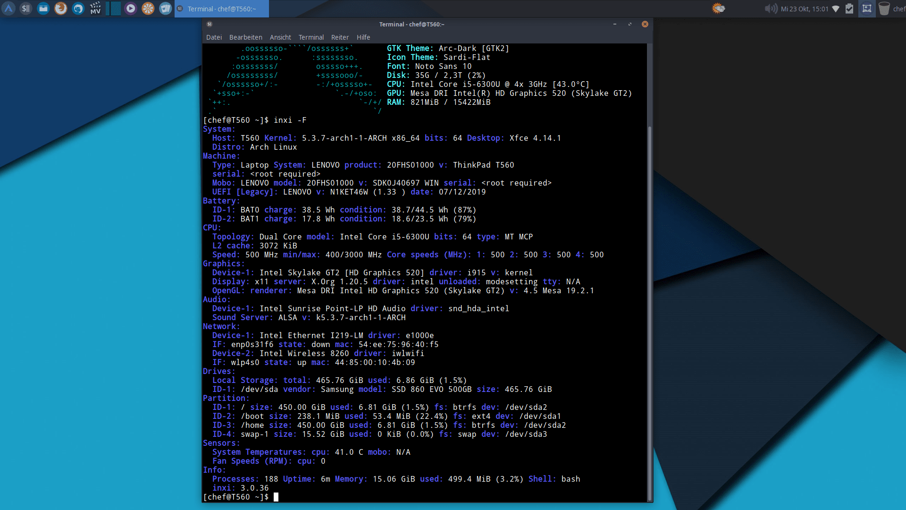Viewport: 906px width, 510px height.
Task: Click the 'Sensors:' section heading
Action: click(222, 443)
